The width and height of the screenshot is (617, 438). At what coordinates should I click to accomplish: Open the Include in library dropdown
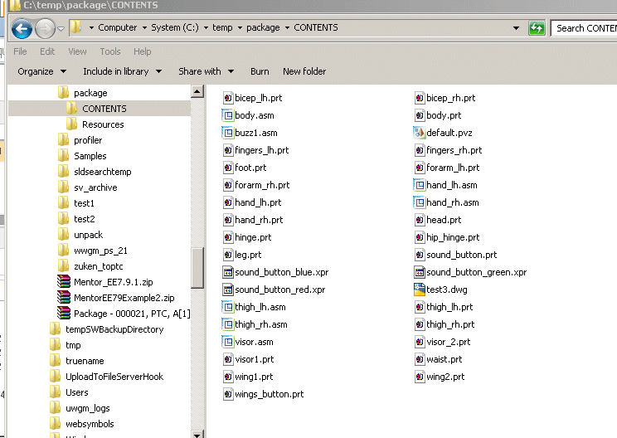click(x=158, y=71)
